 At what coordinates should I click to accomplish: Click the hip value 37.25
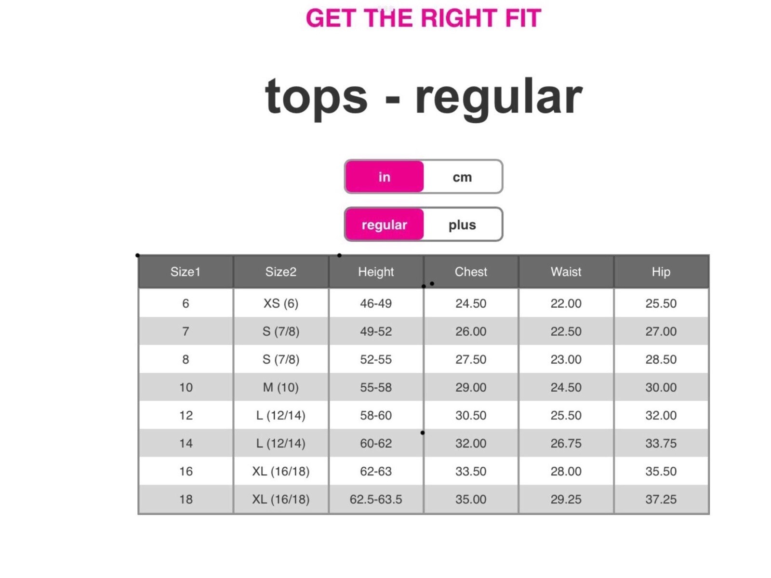coord(661,499)
